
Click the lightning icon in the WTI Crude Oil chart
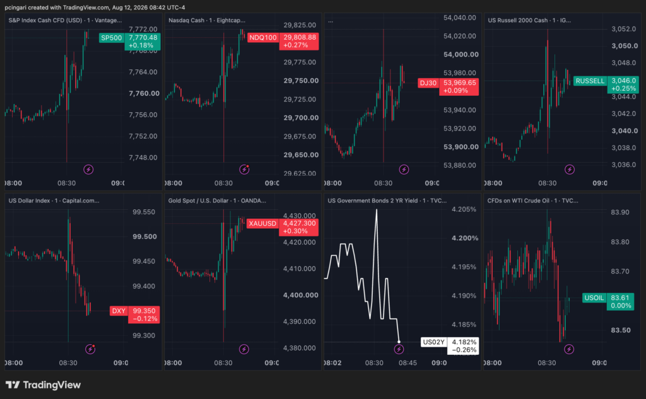point(569,349)
